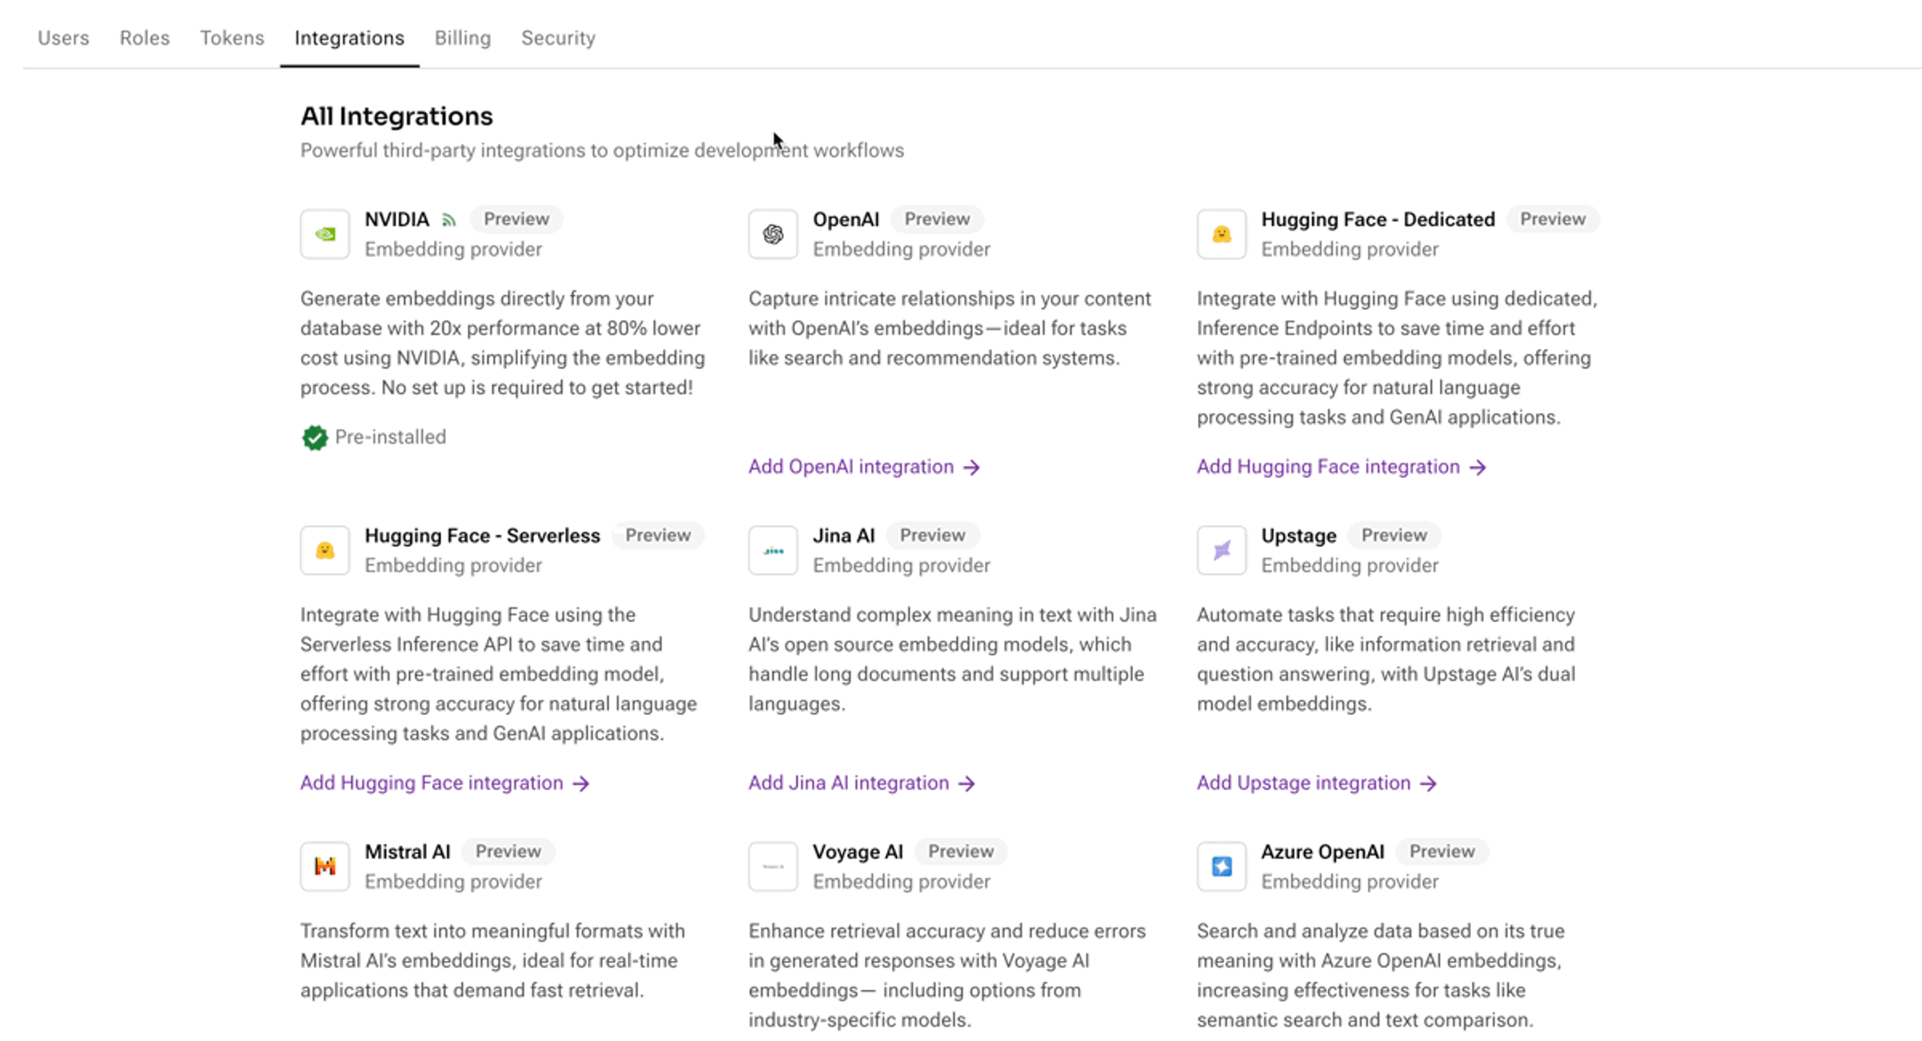Viewport: 1922px width, 1041px height.
Task: Click the green signal icon beside NVIDIA
Action: pos(448,219)
